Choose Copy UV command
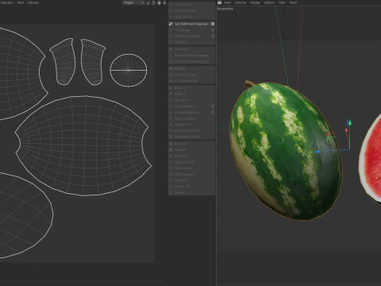This screenshot has height=286, width=381. tap(191, 144)
